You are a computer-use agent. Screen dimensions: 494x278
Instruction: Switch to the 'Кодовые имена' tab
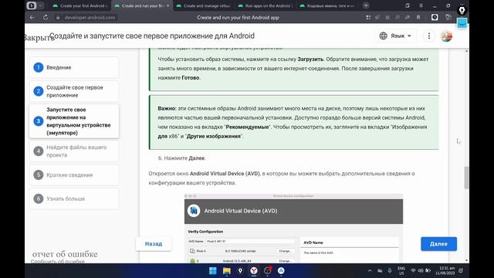327,5
